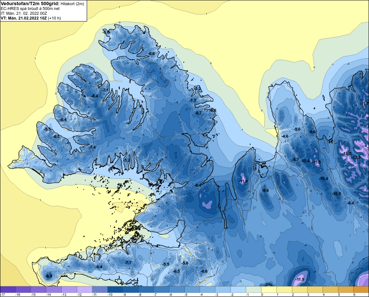Click the -7.7 temperature label
Screen dimensions: 369x297
tap(128, 263)
